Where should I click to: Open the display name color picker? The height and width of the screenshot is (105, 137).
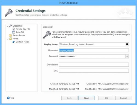click(x=127, y=44)
